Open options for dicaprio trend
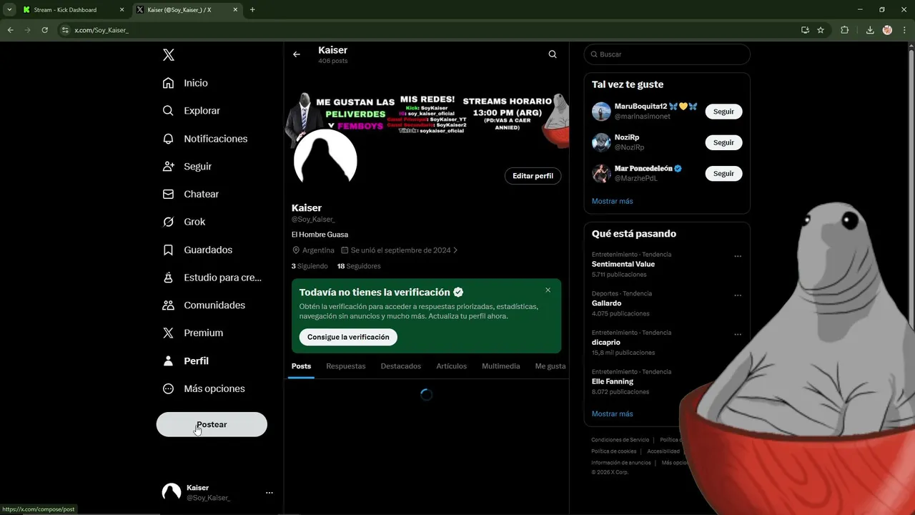Screen dimensions: 915x515 coord(738,335)
